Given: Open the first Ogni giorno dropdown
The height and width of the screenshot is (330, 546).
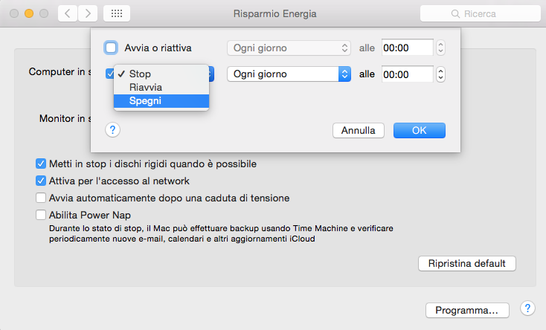Looking at the screenshot, I should tap(289, 48).
